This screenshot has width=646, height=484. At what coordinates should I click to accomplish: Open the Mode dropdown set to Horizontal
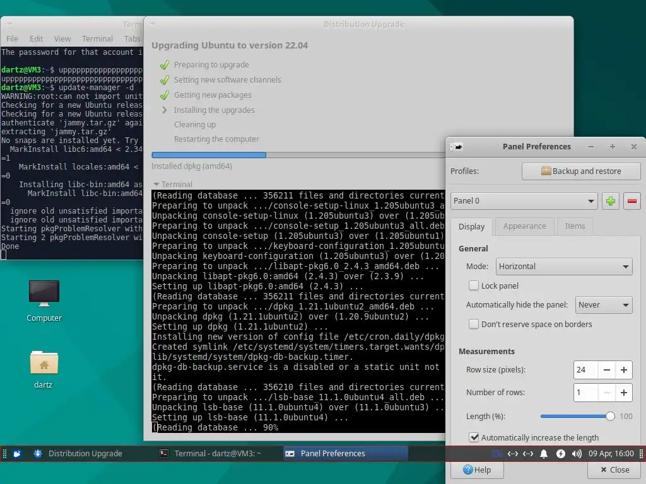[x=564, y=267]
